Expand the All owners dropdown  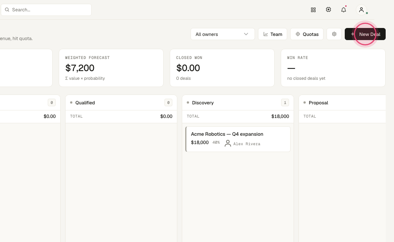pyautogui.click(x=223, y=34)
